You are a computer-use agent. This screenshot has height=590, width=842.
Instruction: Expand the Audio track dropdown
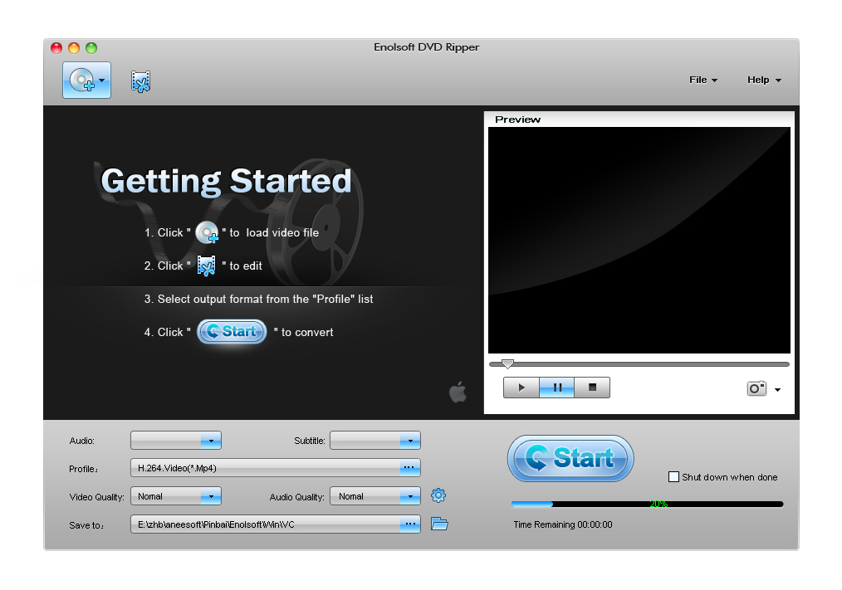coord(211,441)
